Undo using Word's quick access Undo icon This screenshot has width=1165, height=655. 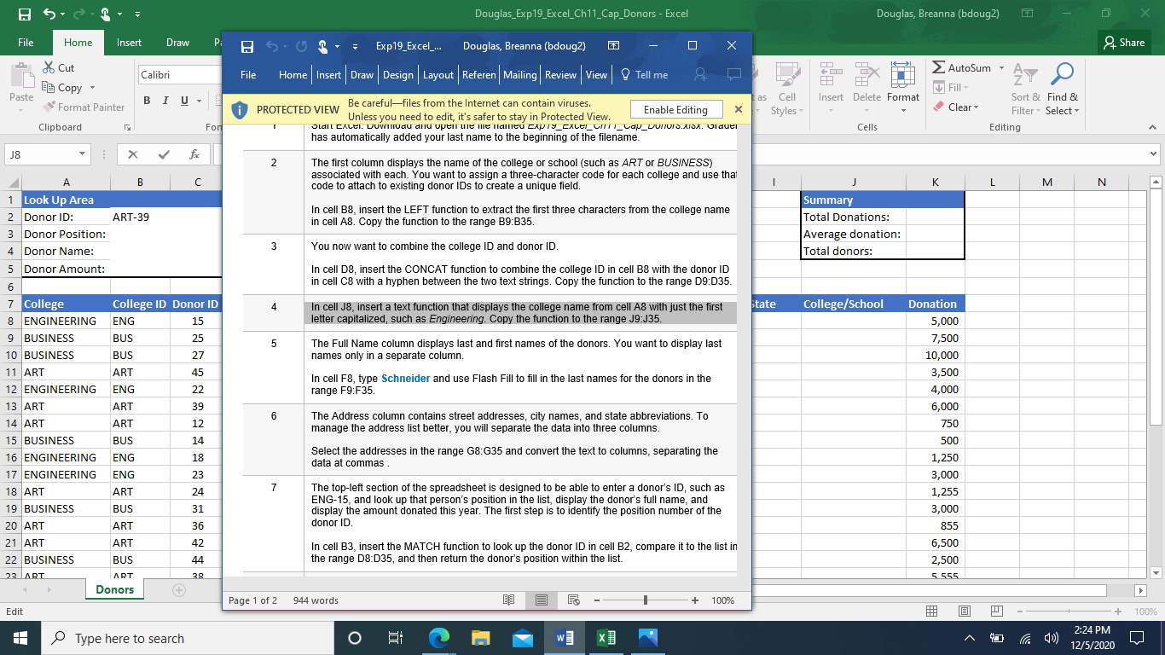(x=272, y=45)
